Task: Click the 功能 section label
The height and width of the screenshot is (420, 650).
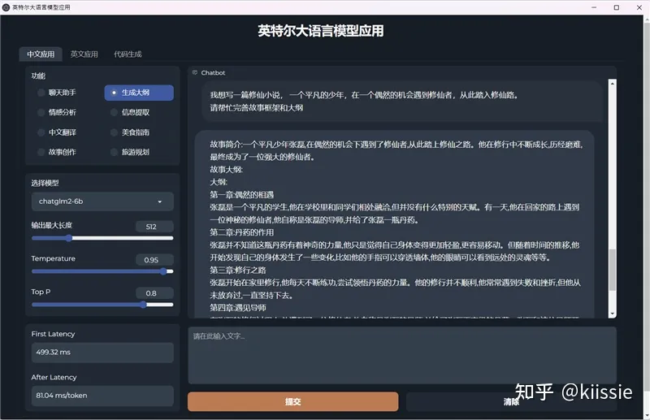Action: (x=38, y=76)
